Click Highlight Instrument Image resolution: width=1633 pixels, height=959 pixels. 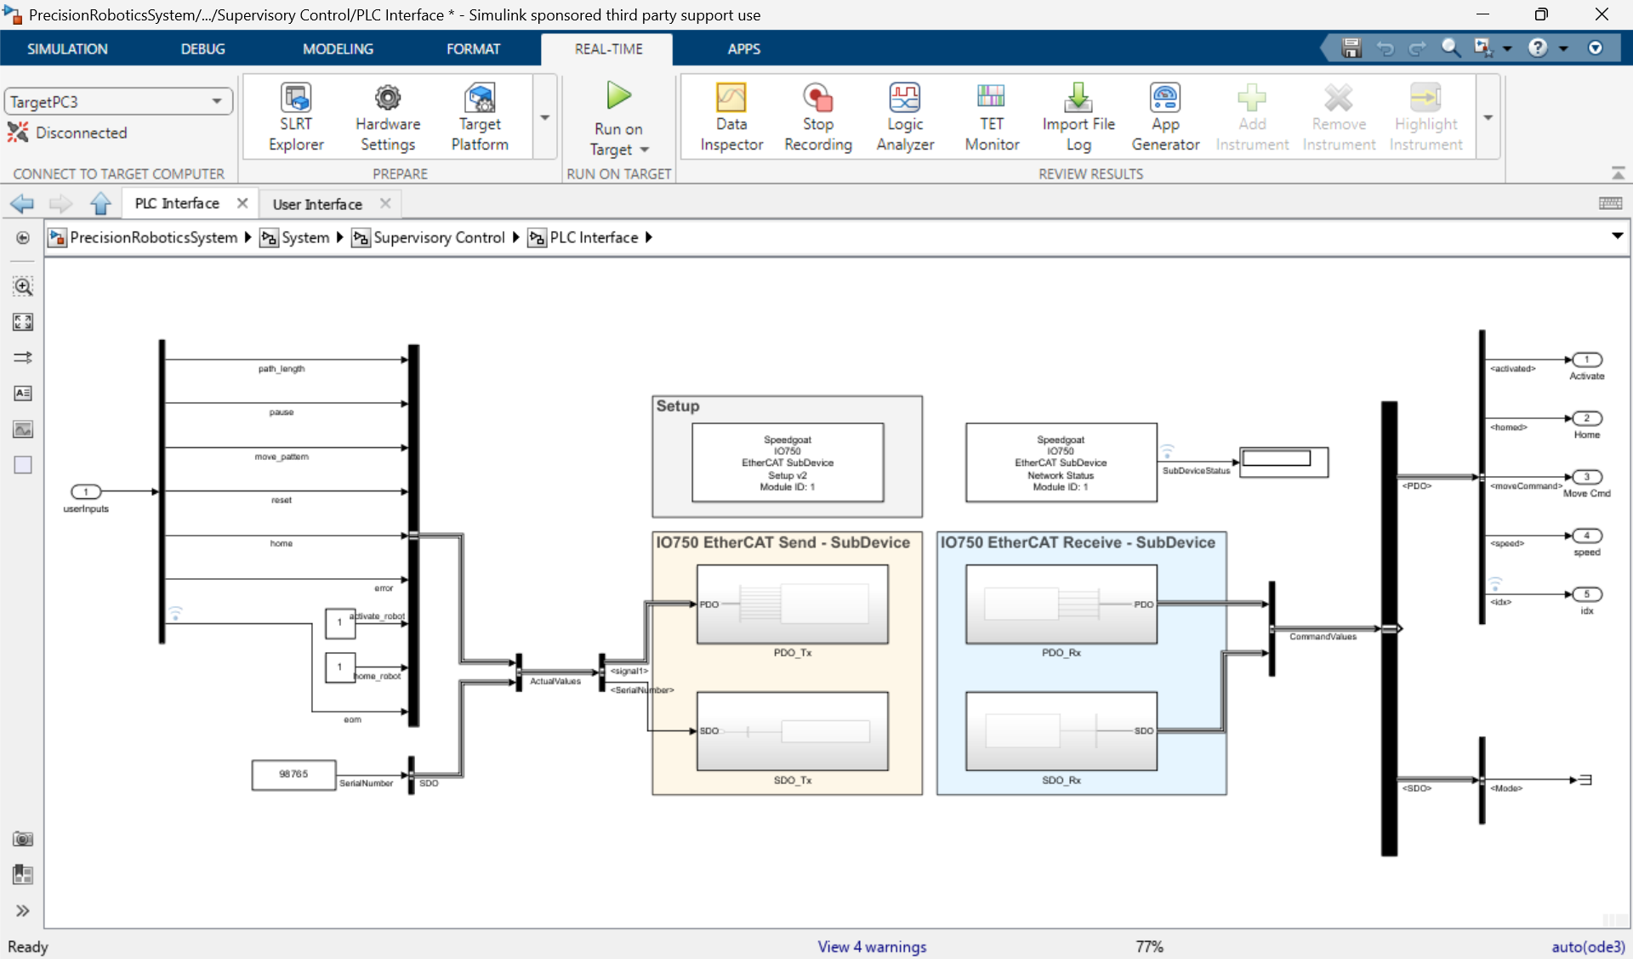tap(1425, 117)
